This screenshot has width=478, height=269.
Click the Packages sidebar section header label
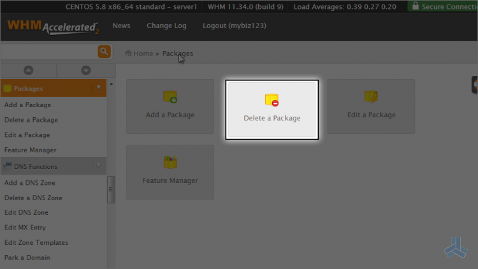pyautogui.click(x=28, y=89)
